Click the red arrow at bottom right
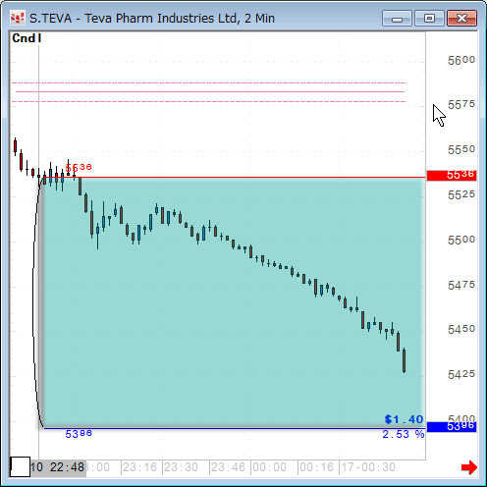 coord(469,467)
